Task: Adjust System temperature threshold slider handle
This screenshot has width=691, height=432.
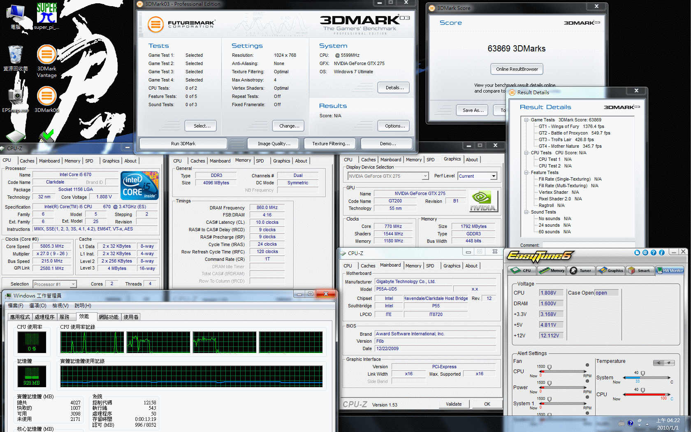Action: coord(642,374)
